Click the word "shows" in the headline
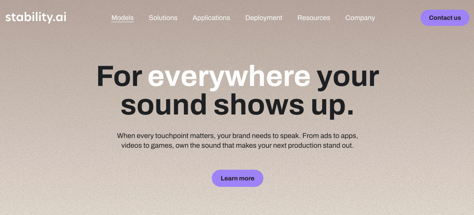 tap(259, 105)
